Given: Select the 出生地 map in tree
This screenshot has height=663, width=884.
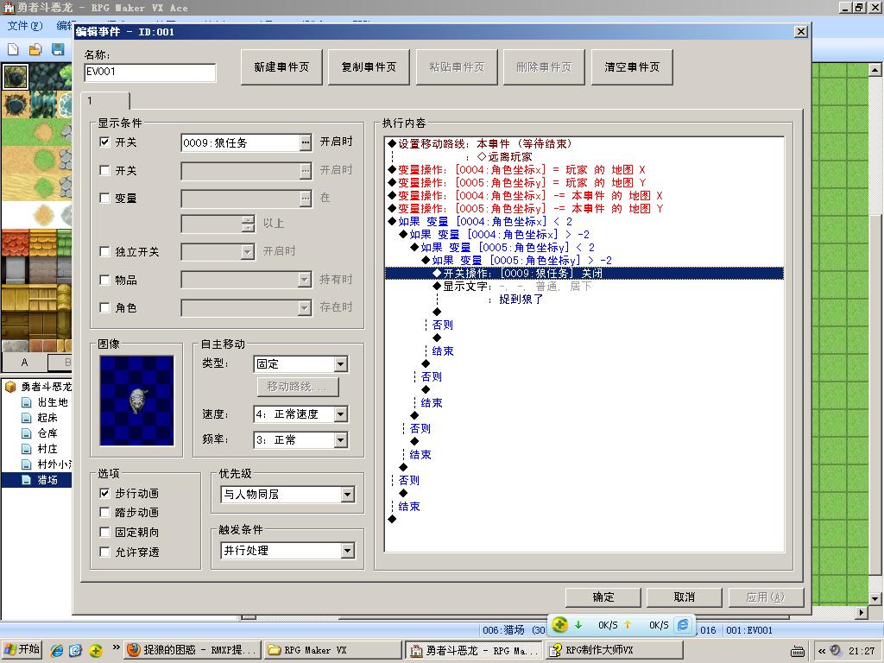Looking at the screenshot, I should click(52, 402).
